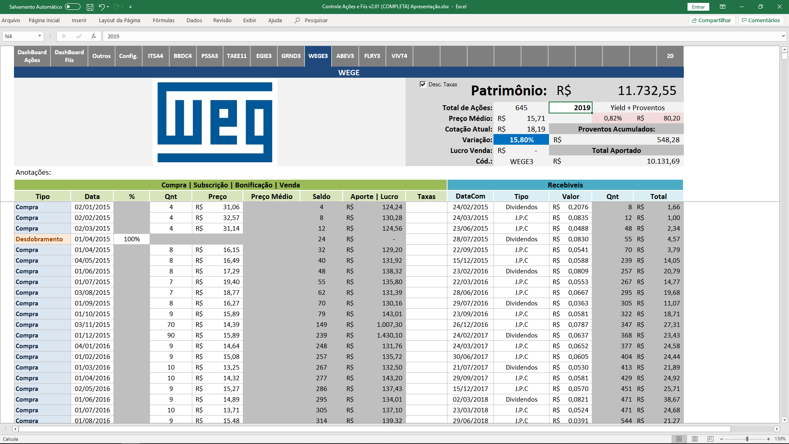This screenshot has width=789, height=444.
Task: Click the Insert Function fx icon
Action: coord(94,36)
